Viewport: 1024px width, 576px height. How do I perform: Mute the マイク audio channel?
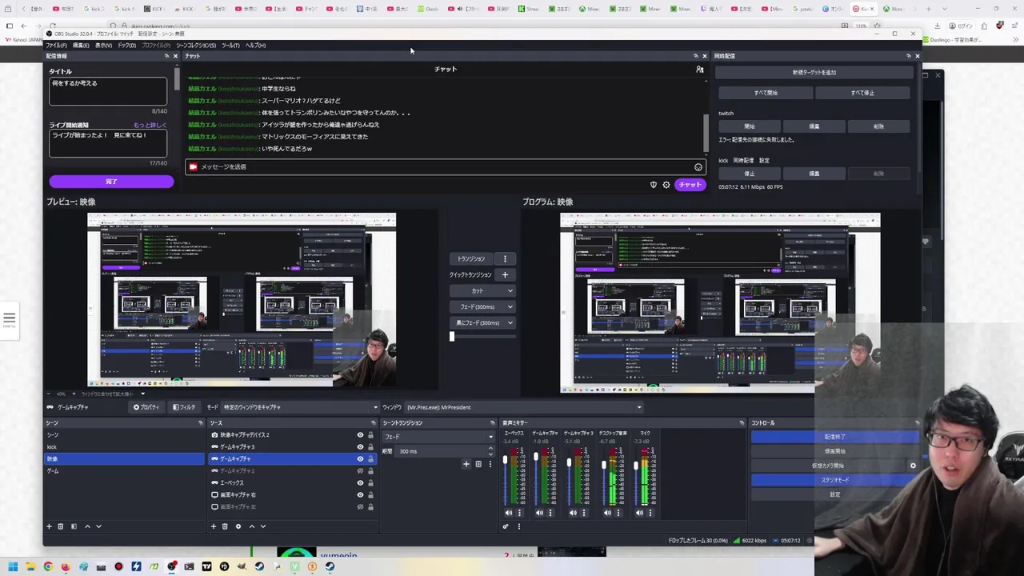(640, 513)
